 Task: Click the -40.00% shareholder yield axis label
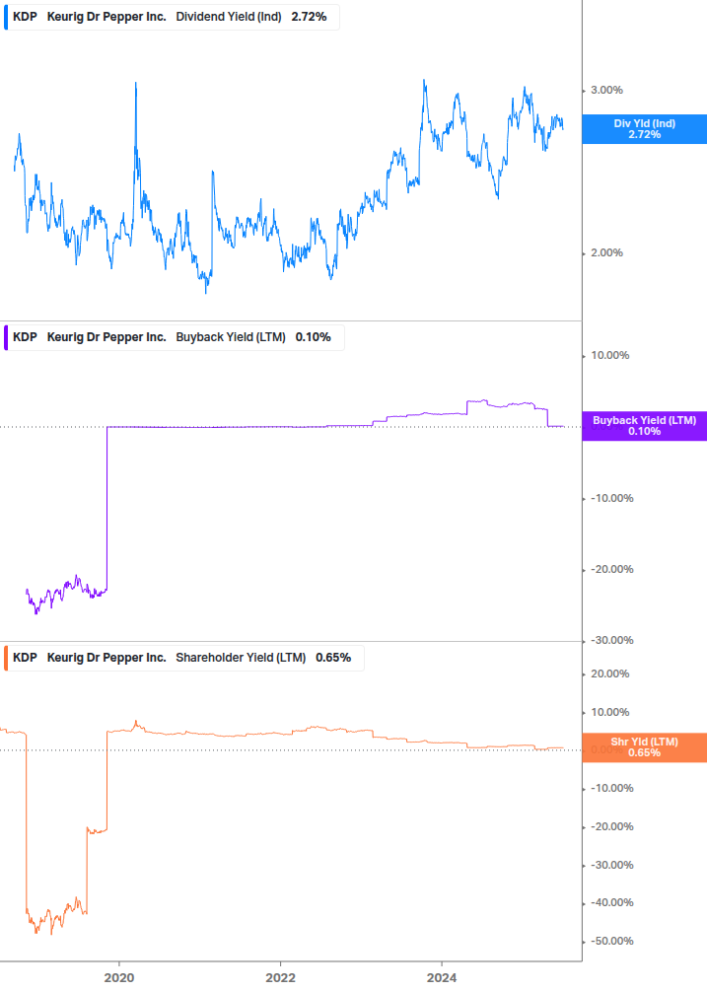tap(611, 902)
